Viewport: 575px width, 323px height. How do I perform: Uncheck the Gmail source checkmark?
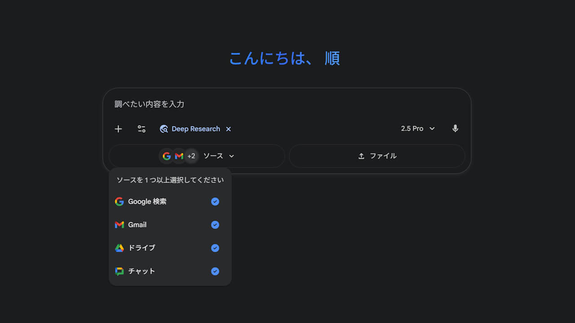[x=215, y=225]
